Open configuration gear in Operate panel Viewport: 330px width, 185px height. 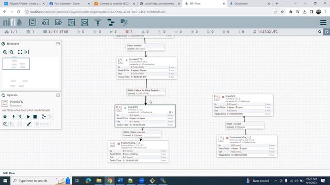(5, 117)
